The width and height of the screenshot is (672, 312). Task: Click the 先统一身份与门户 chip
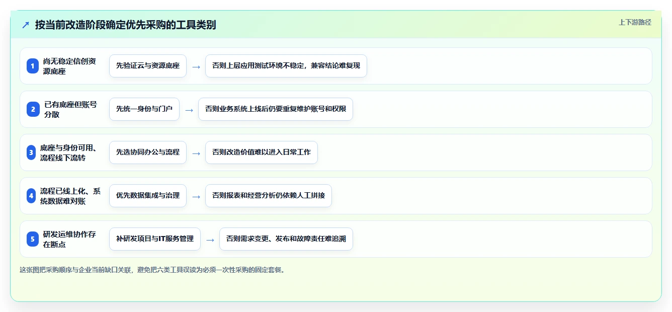click(144, 109)
